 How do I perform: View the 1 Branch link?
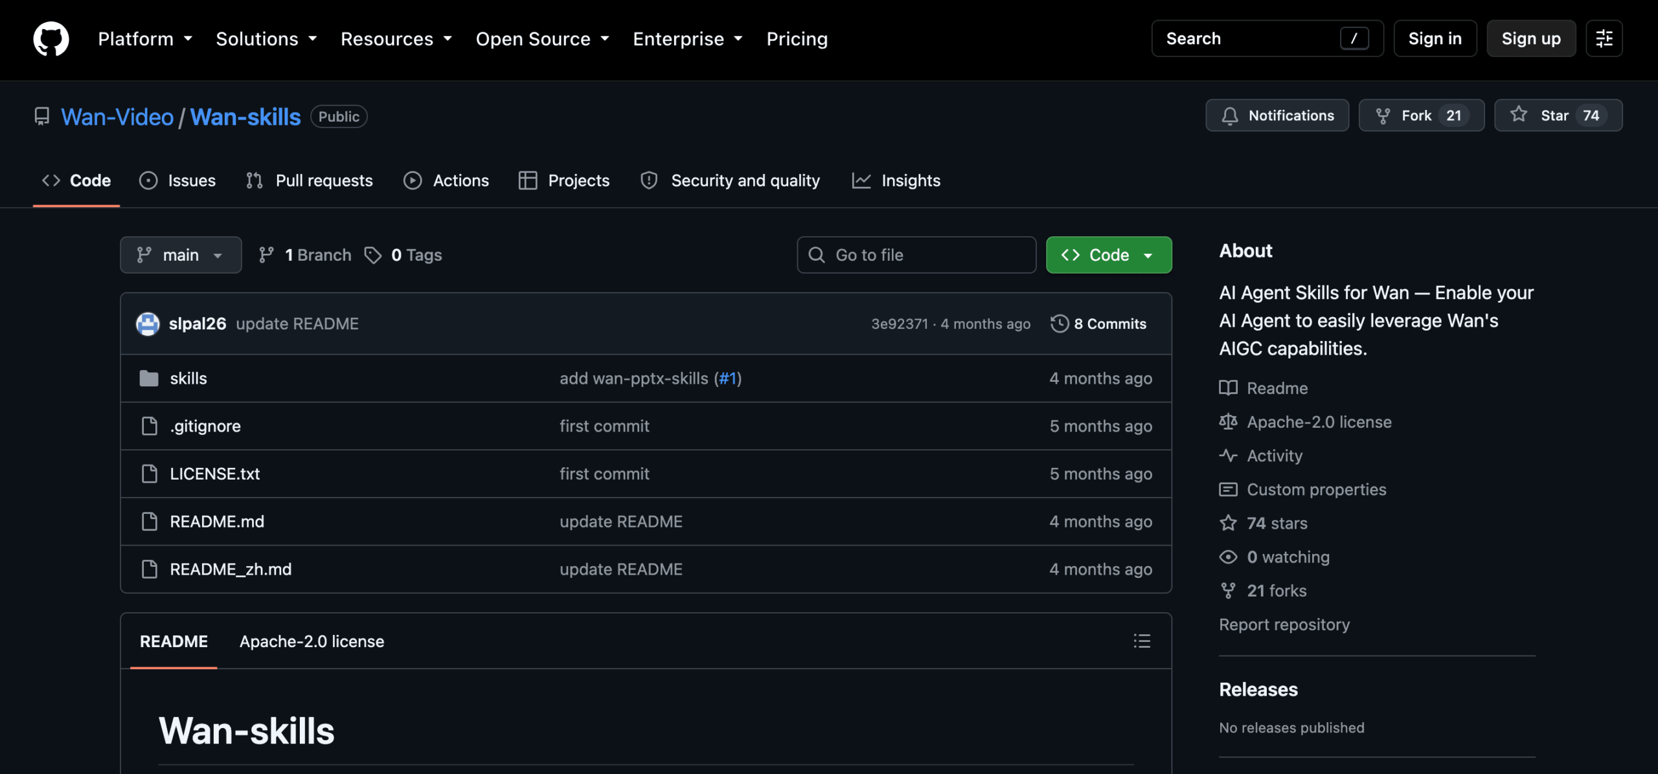(x=305, y=255)
